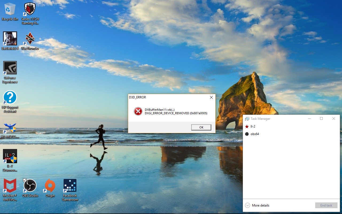This screenshot has width=342, height=214.
Task: Maximize the Task Manager window
Action: coord(321,119)
